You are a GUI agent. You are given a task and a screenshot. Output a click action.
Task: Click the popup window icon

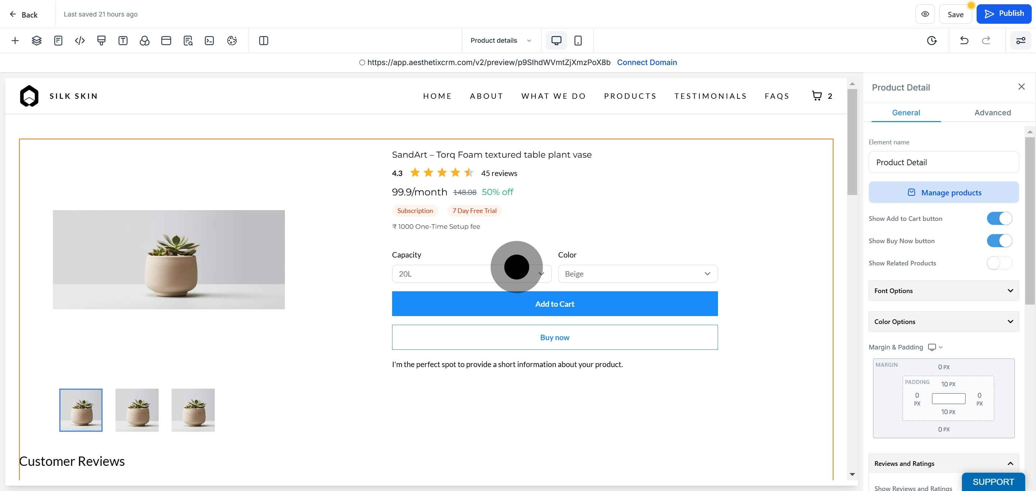tap(166, 41)
